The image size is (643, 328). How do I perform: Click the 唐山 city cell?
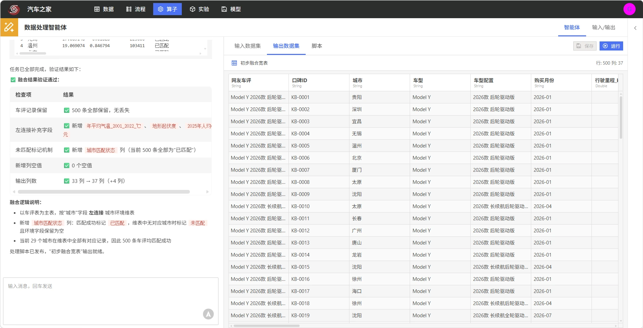(379, 243)
